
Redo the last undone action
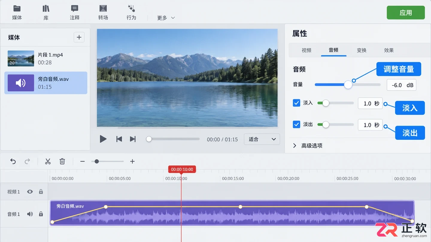pyautogui.click(x=27, y=161)
